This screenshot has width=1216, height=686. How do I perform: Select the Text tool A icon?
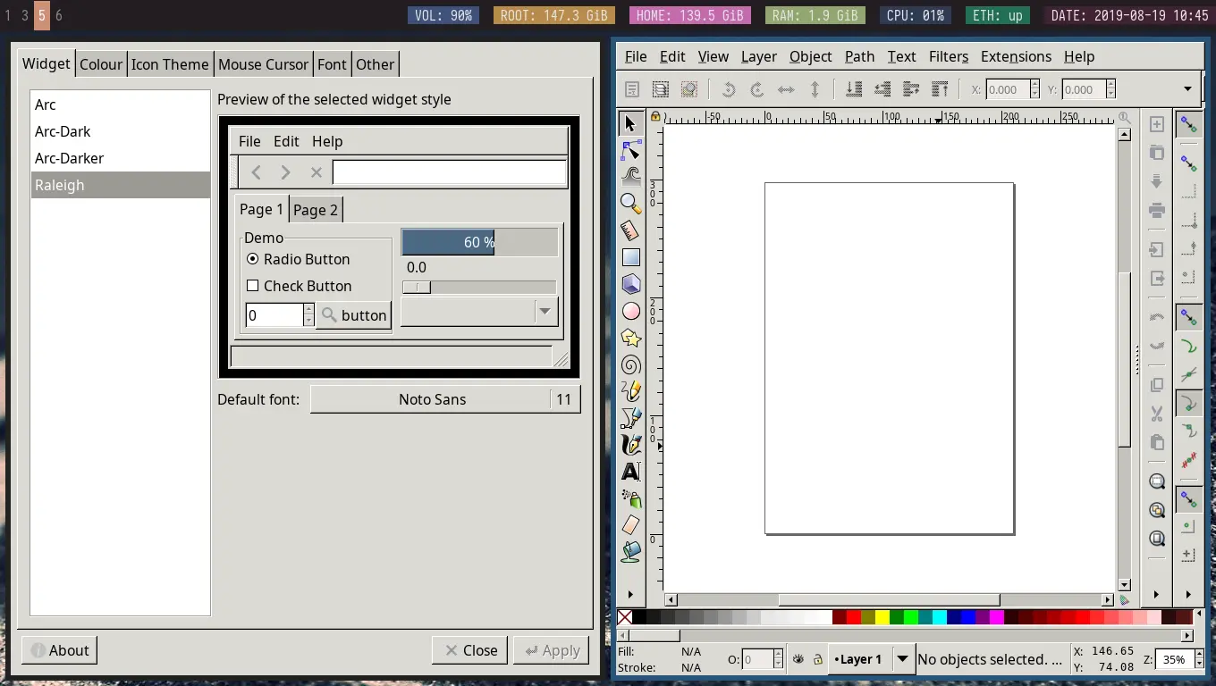(x=631, y=472)
